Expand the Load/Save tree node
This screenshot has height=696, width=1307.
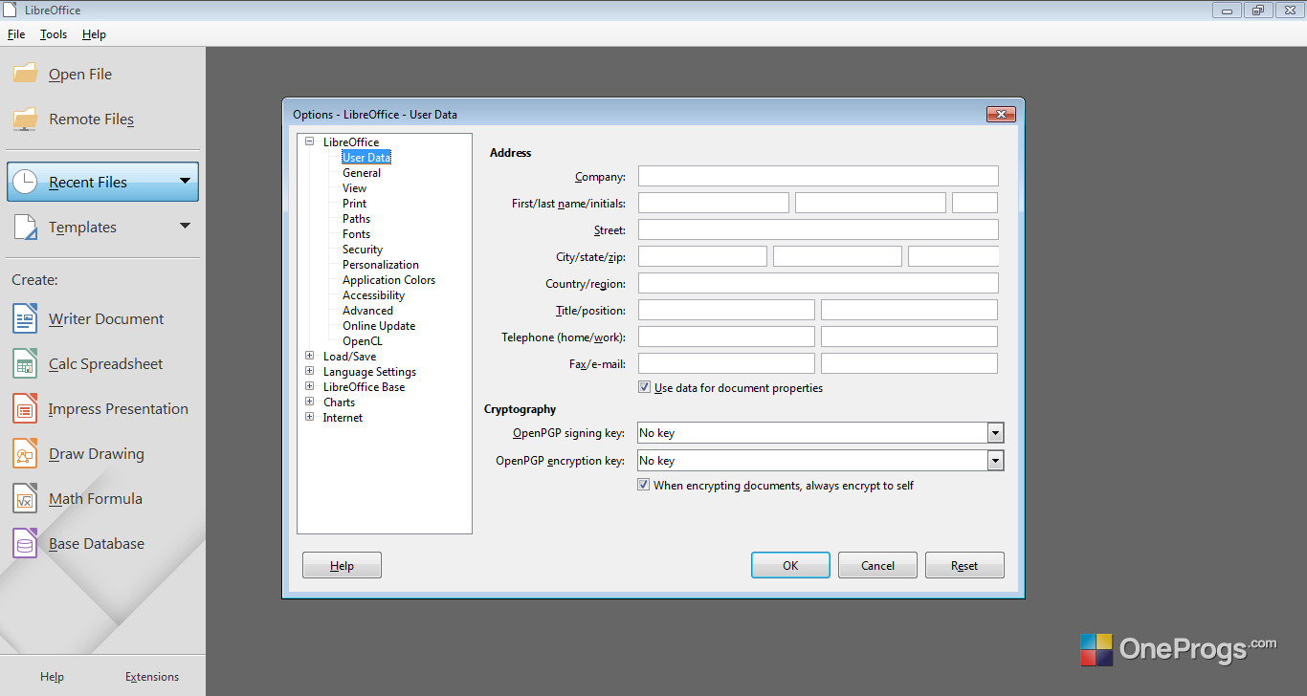point(309,356)
